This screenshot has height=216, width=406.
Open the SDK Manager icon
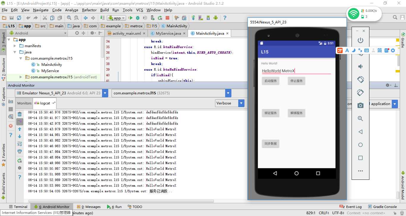pyautogui.click(x=208, y=18)
